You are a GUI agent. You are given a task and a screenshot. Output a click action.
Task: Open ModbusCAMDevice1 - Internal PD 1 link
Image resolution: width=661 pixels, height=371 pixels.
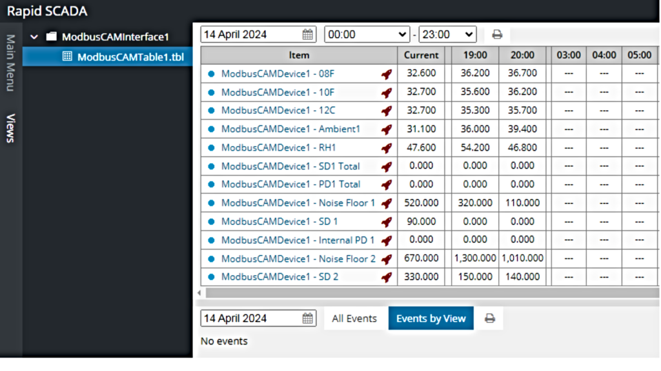tap(298, 240)
